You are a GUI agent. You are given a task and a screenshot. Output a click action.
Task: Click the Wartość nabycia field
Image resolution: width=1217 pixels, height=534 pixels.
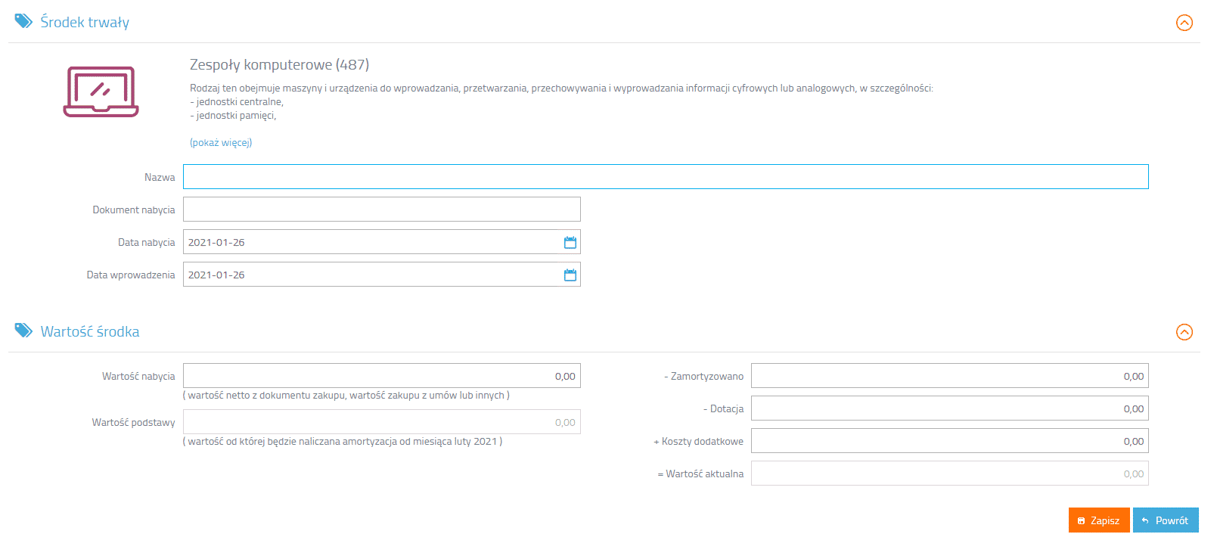pos(382,376)
